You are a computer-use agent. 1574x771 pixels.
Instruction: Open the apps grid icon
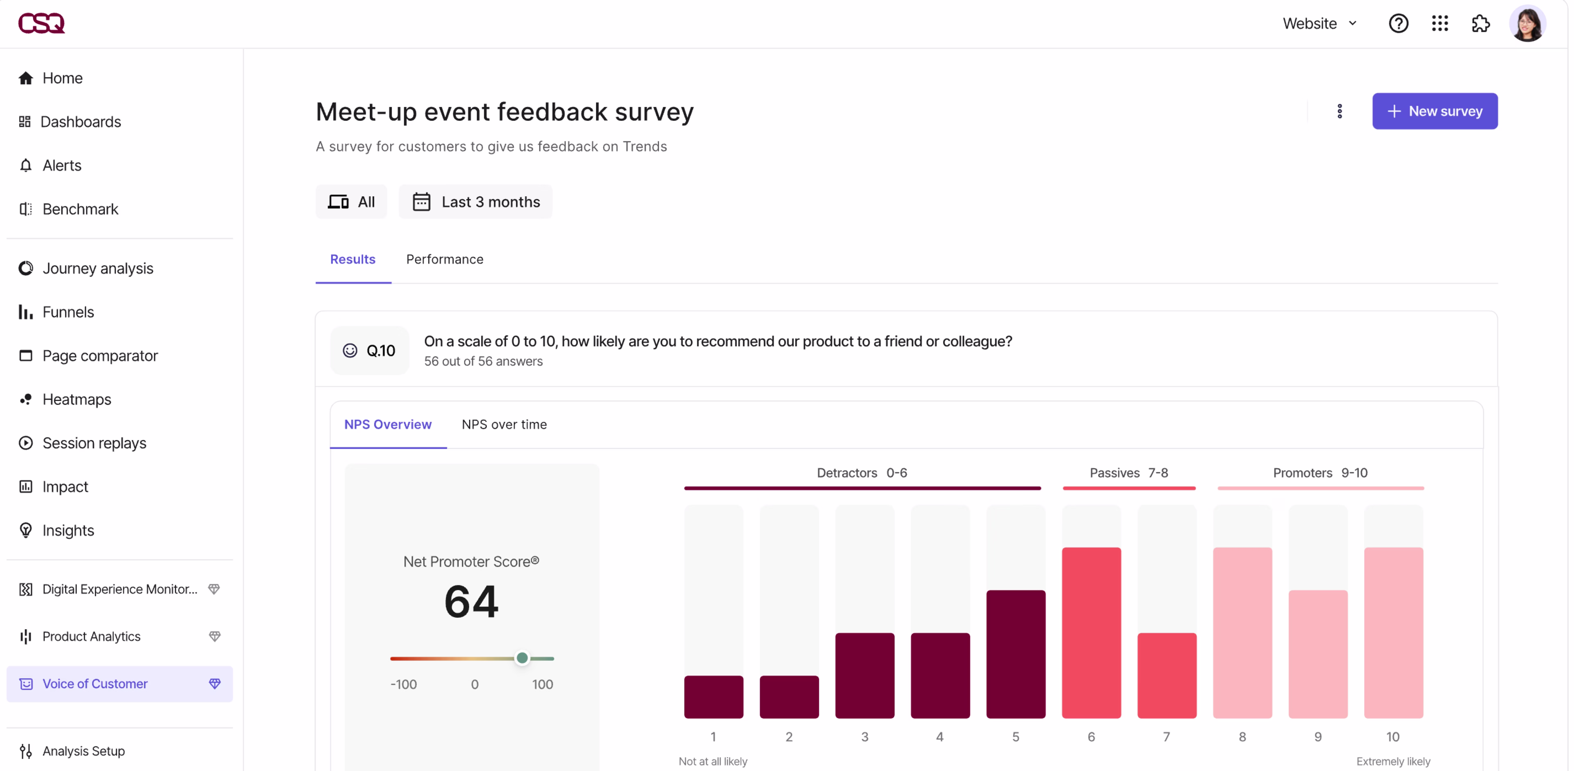[x=1440, y=23]
